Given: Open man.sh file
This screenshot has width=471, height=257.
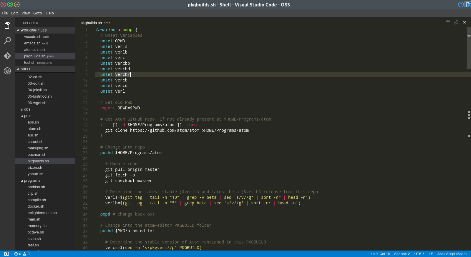Looking at the screenshot, I should 45,219.
